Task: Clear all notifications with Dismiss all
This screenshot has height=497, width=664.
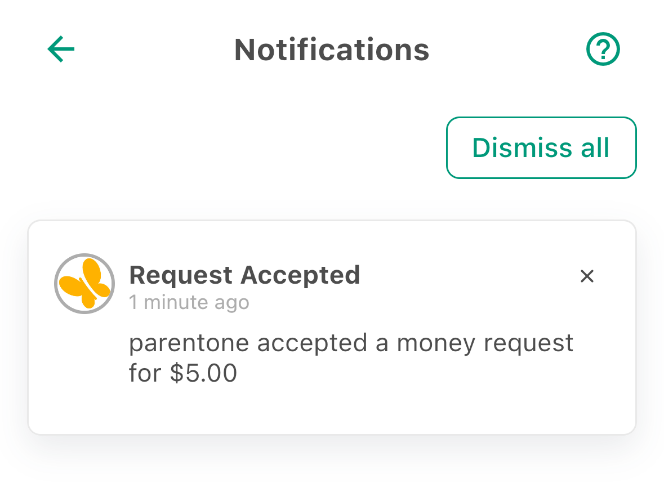Action: [x=541, y=147]
